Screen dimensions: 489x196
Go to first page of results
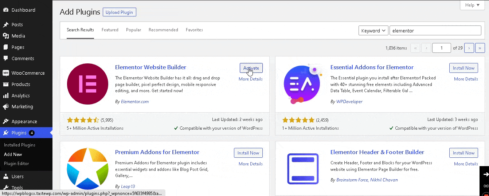(x=415, y=48)
